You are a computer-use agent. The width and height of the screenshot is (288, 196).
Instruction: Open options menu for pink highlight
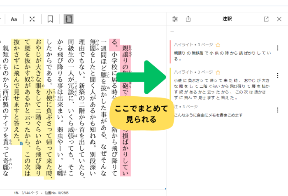click(x=278, y=48)
